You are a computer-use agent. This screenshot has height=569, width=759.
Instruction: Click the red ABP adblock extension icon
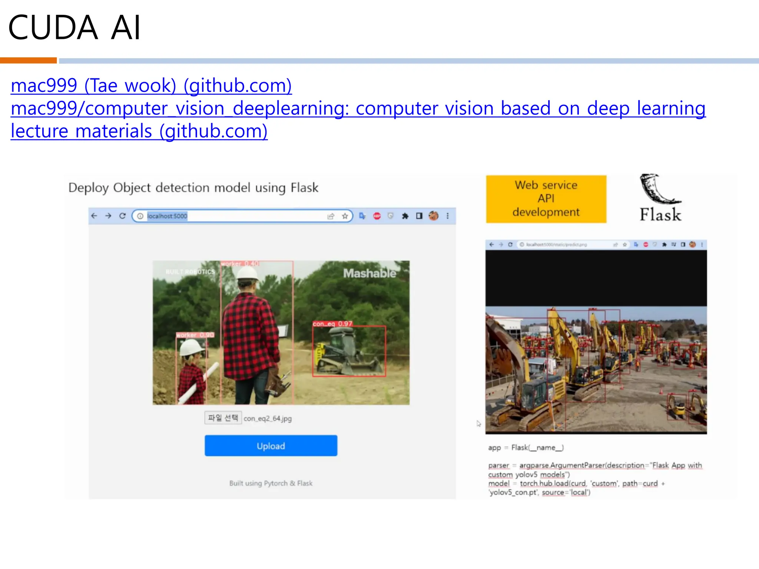tap(377, 216)
